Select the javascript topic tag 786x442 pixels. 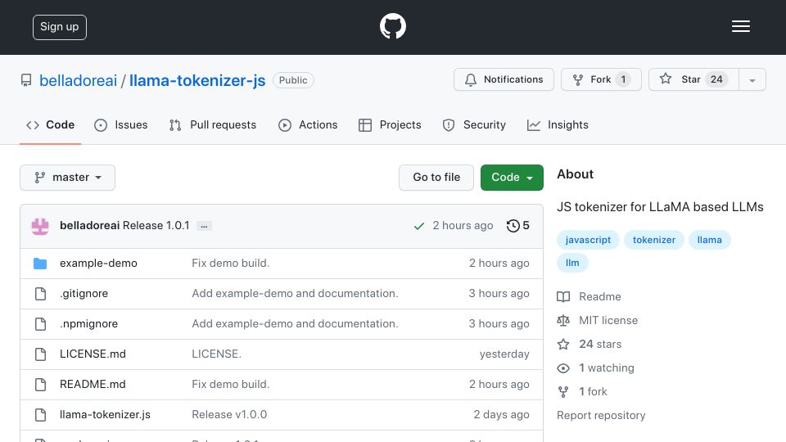pyautogui.click(x=588, y=240)
